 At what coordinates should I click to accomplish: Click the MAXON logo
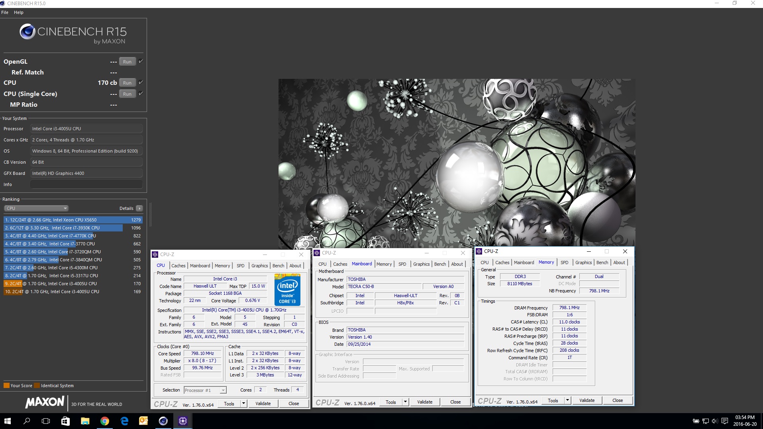[x=45, y=402]
